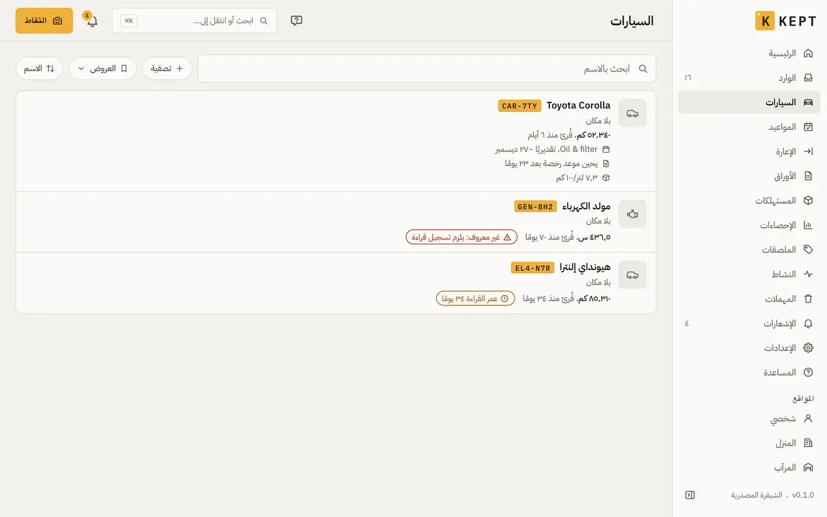
Task: Open المواعيد schedule page
Action: pos(749,127)
